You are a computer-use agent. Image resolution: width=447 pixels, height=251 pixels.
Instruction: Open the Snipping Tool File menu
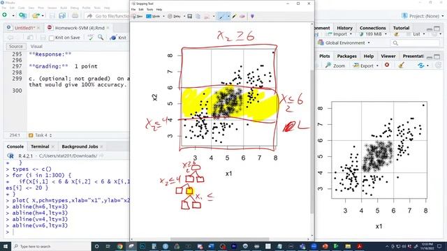point(133,9)
